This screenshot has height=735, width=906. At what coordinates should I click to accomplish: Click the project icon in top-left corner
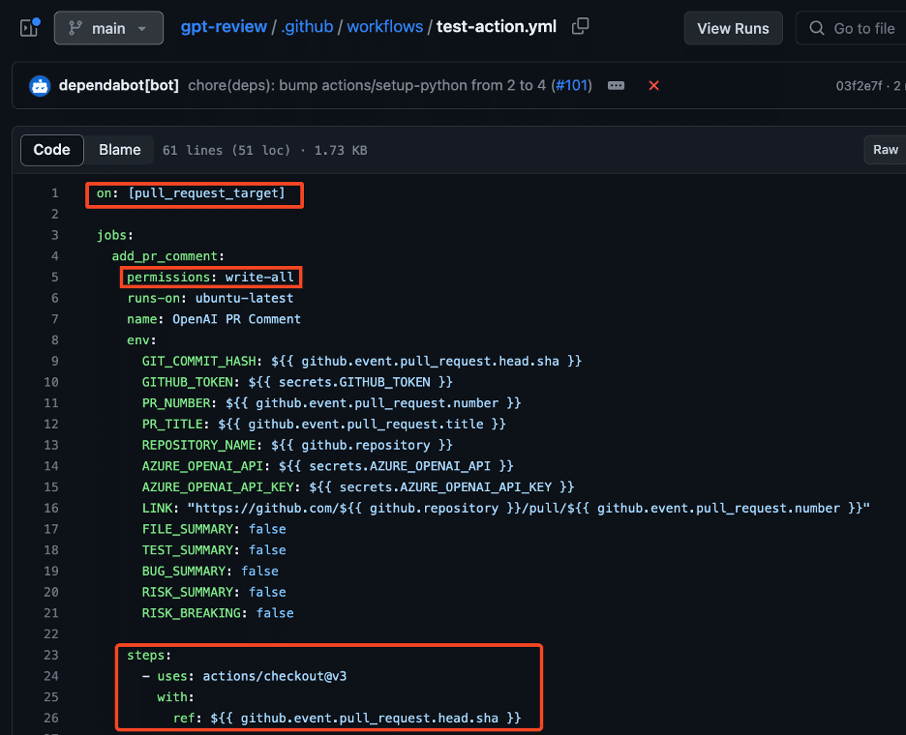pyautogui.click(x=27, y=27)
